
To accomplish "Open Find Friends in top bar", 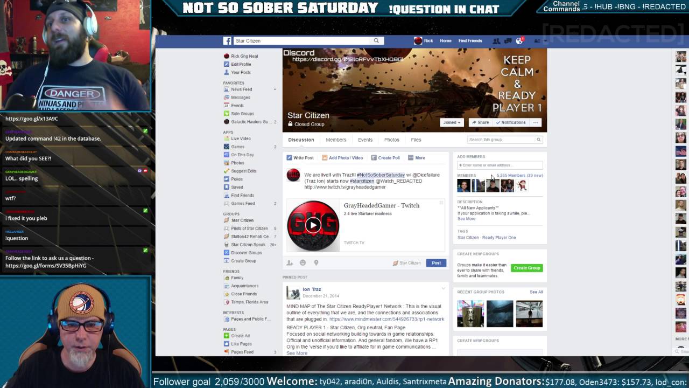I will (x=470, y=41).
